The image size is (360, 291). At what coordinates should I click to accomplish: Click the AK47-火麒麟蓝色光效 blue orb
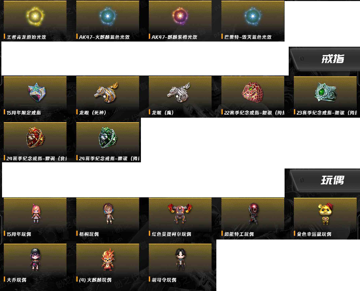point(108,16)
